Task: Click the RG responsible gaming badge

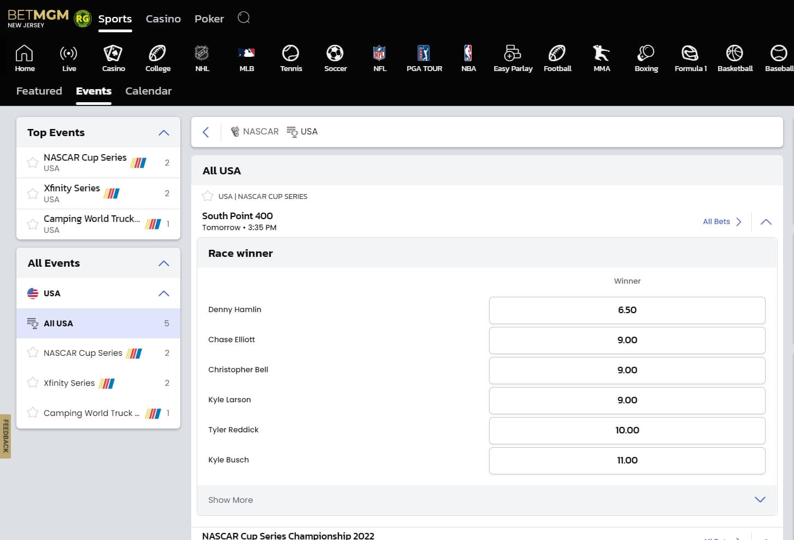Action: (x=83, y=19)
